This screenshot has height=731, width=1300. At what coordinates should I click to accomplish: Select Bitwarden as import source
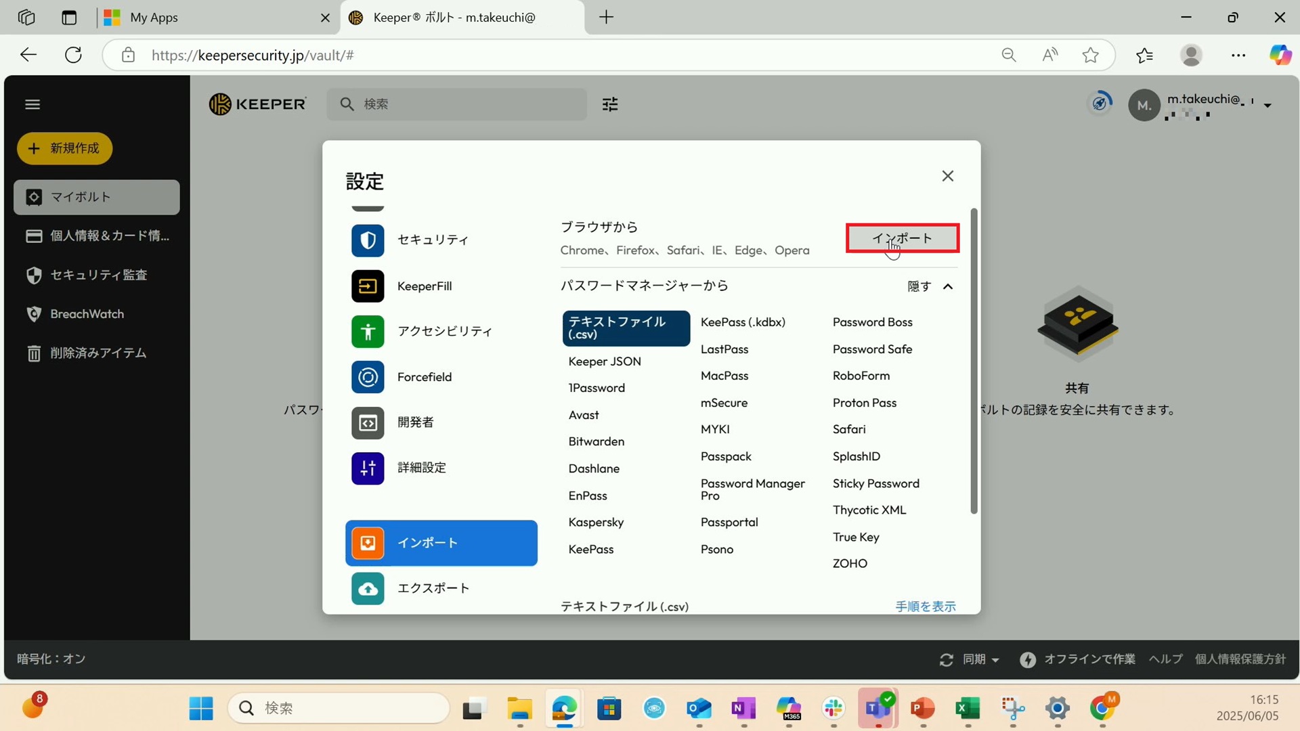pyautogui.click(x=596, y=441)
